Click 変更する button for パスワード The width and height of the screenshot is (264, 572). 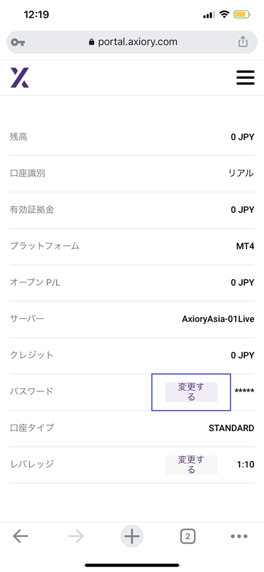191,392
